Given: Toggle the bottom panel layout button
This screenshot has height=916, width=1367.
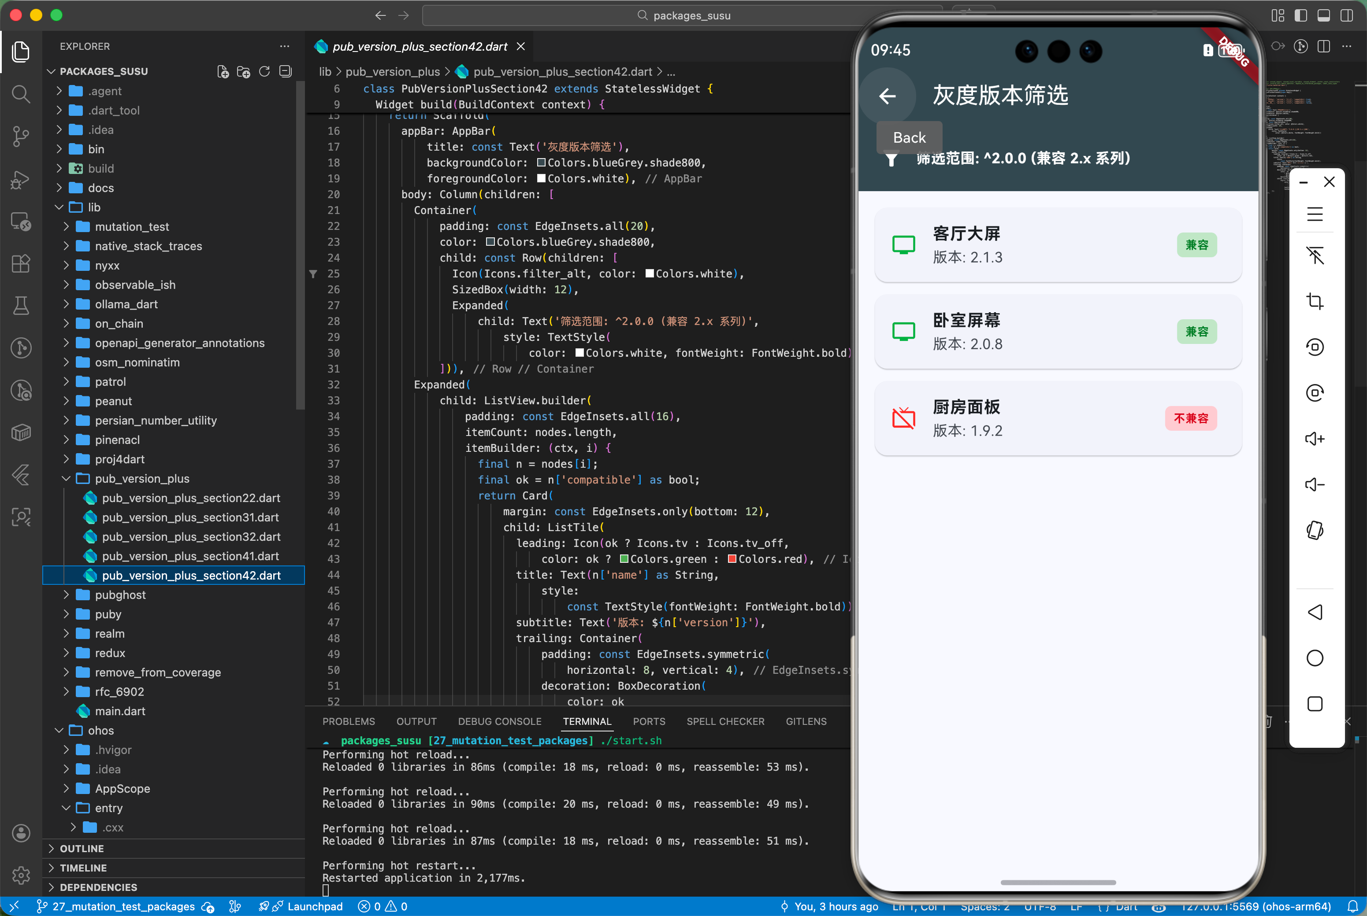Looking at the screenshot, I should (1323, 15).
